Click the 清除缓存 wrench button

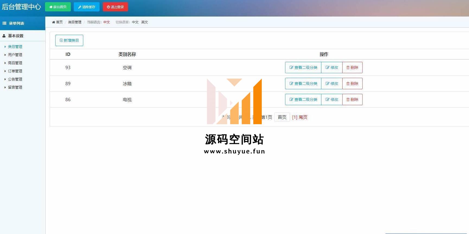(87, 7)
